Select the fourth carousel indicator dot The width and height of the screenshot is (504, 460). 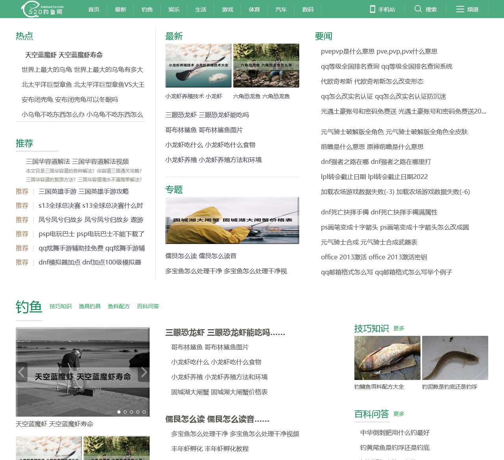[138, 412]
